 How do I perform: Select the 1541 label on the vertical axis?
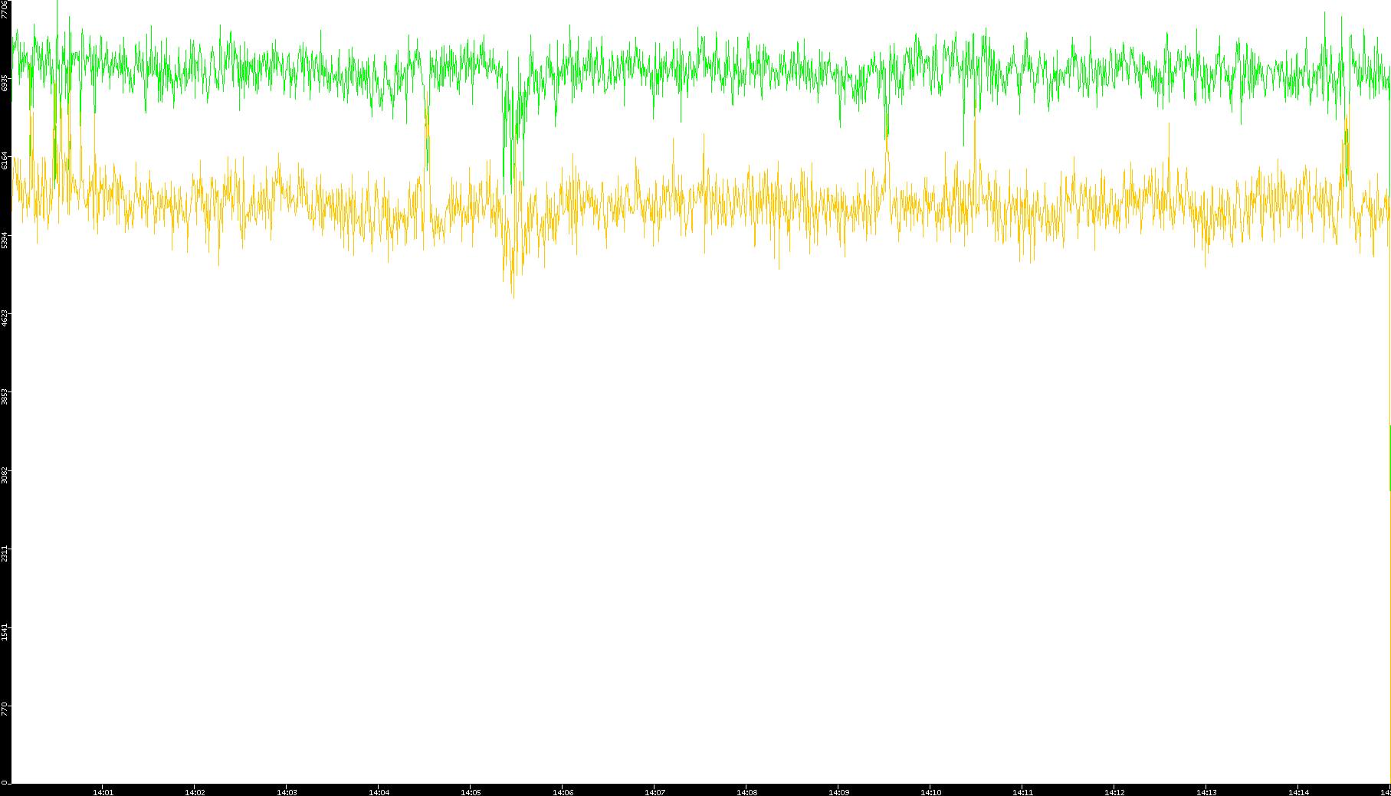pyautogui.click(x=5, y=633)
